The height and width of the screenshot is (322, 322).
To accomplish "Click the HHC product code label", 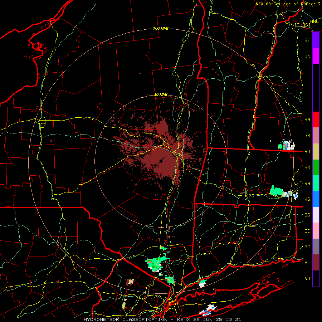I will [x=314, y=21].
